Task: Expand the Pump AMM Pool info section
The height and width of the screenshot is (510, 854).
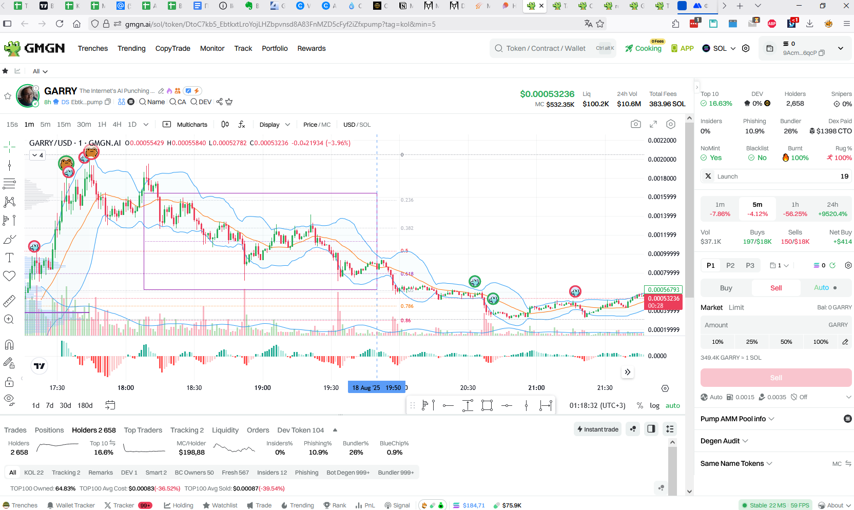Action: tap(737, 419)
